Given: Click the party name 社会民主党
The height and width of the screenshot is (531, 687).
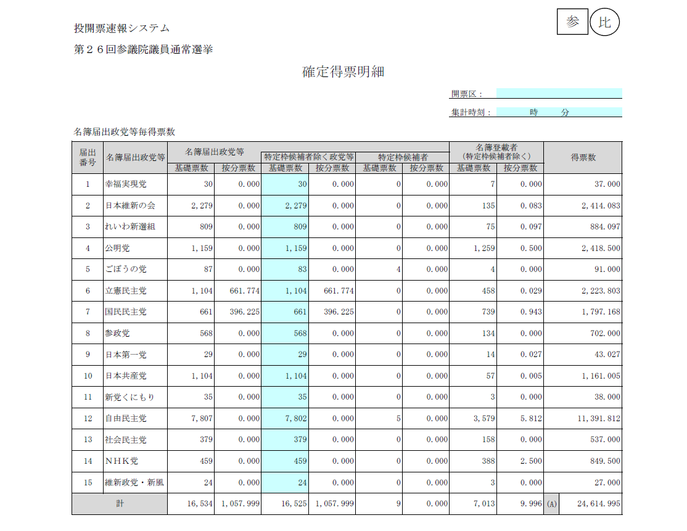Looking at the screenshot, I should (126, 440).
